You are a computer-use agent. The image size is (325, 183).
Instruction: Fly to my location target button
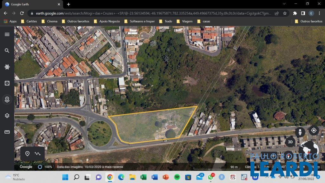(x=314, y=130)
